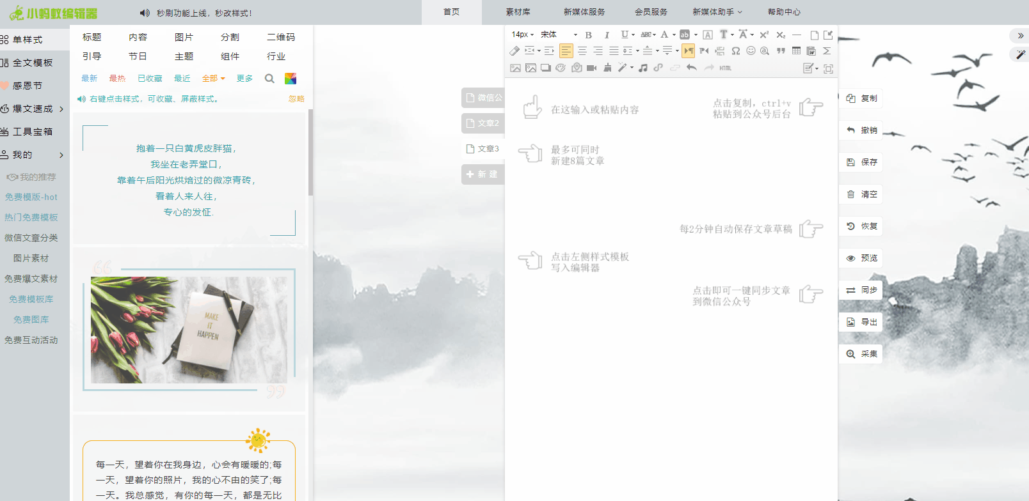Right-align text with the toolbar icon

pyautogui.click(x=598, y=50)
